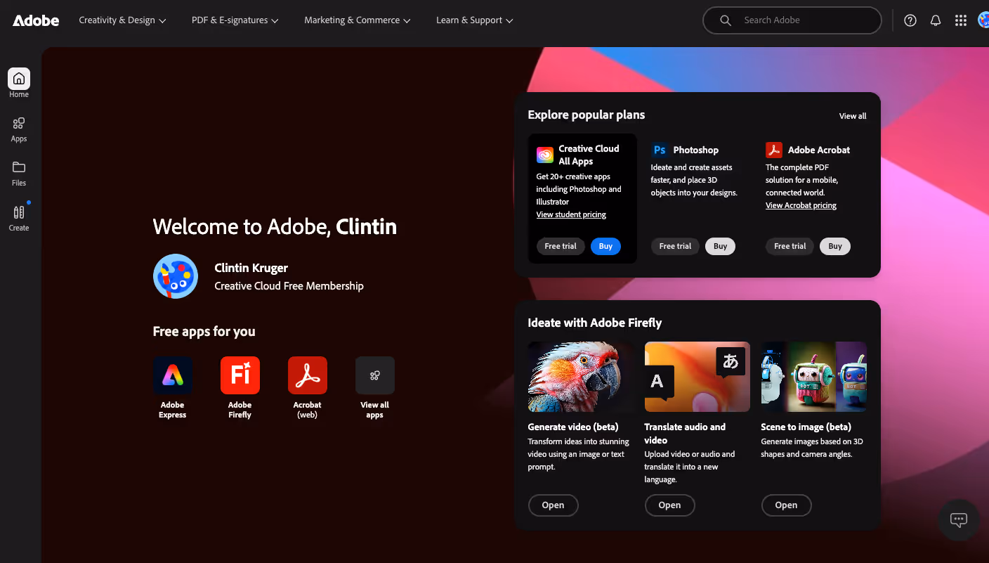Open the Generate video parrot thumbnail

coord(580,376)
